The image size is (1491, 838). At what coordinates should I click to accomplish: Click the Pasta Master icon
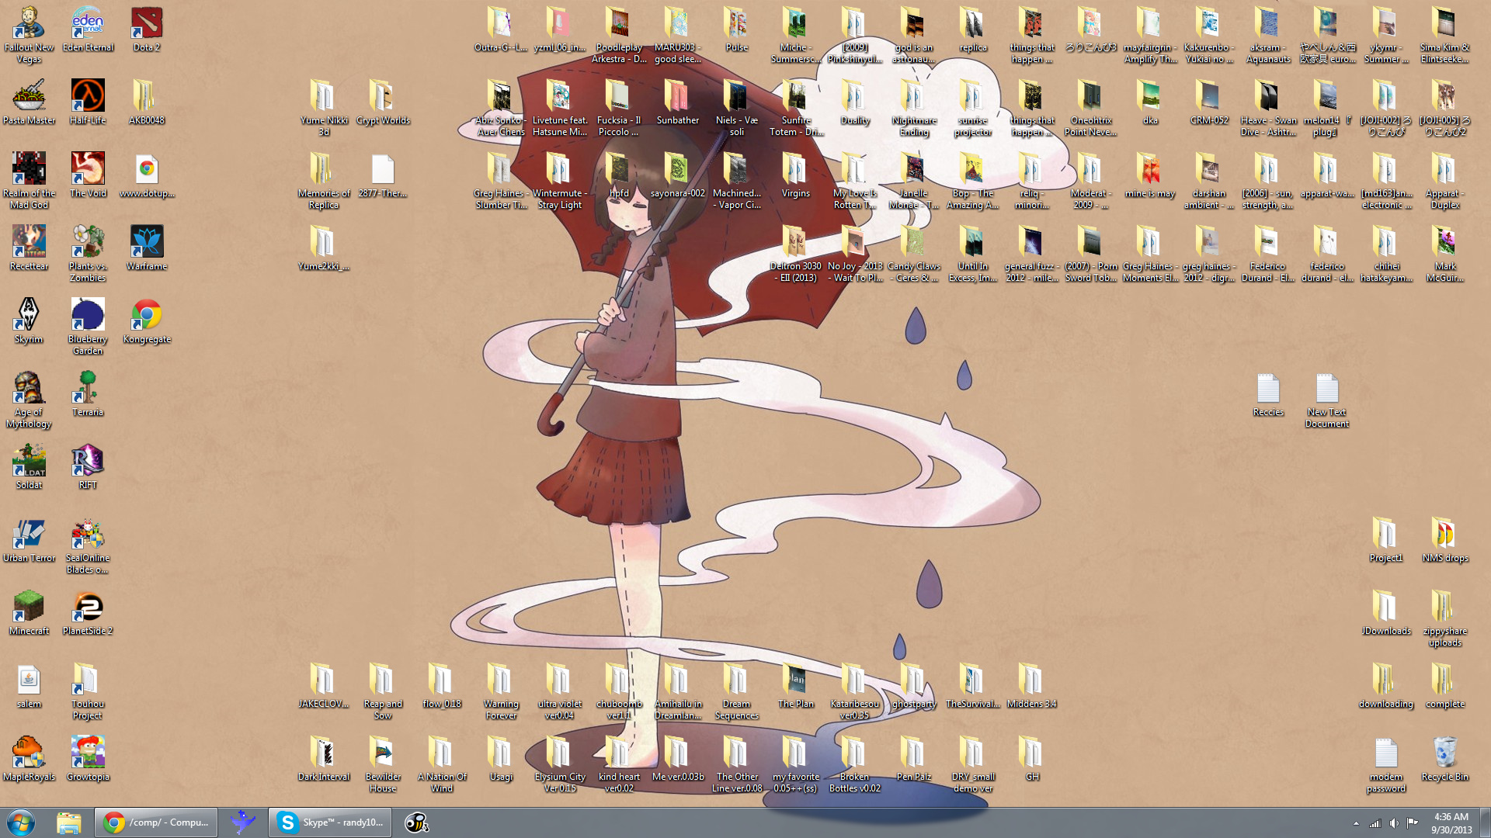click(29, 102)
